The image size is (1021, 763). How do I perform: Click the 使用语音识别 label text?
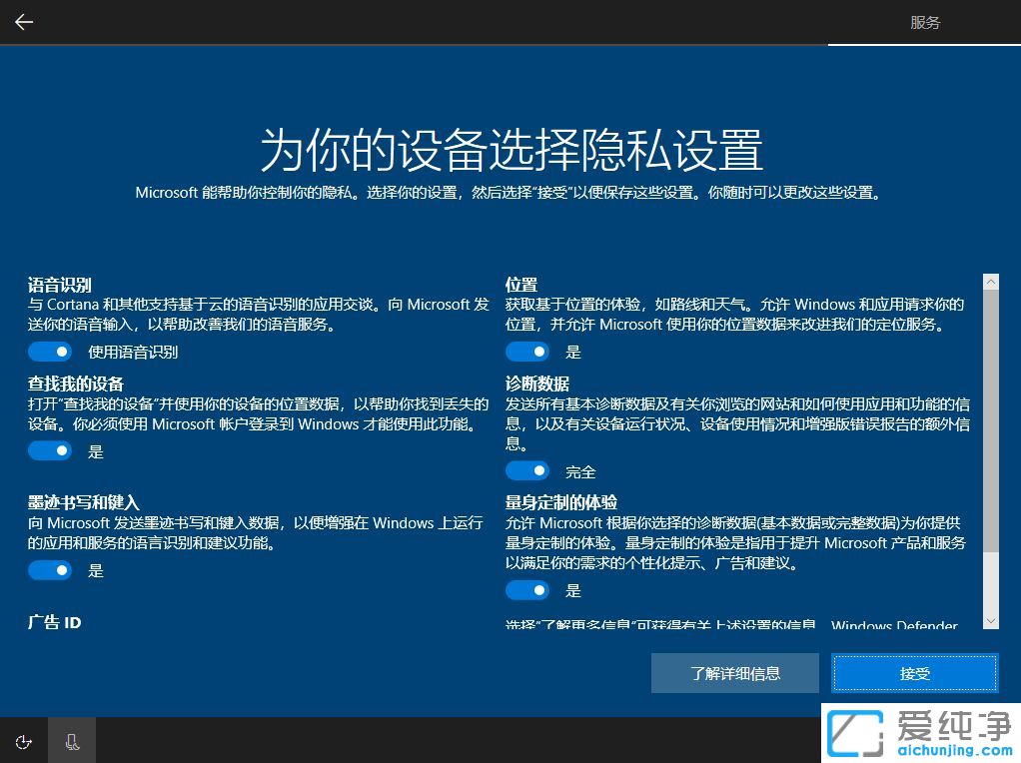pos(133,353)
